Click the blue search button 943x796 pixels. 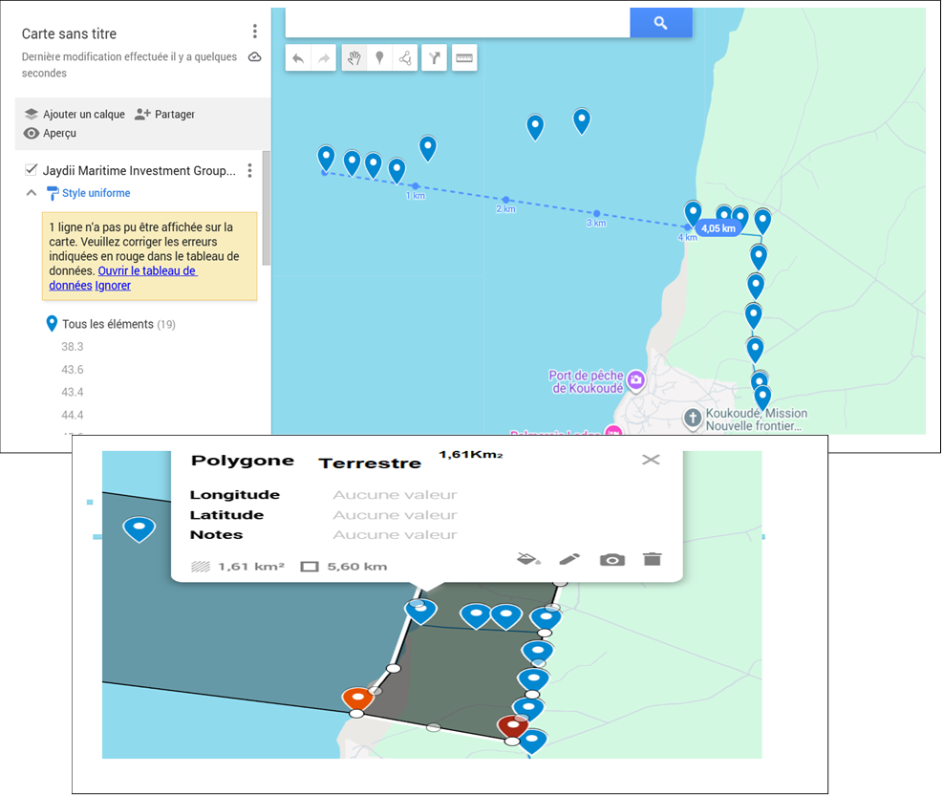point(661,23)
